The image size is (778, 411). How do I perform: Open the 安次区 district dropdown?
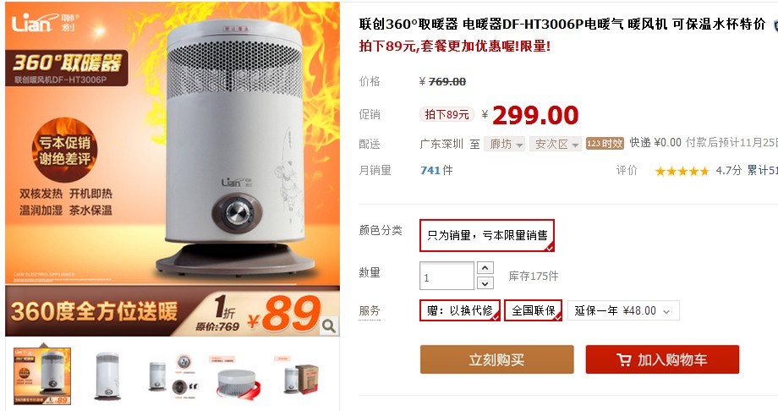click(556, 144)
